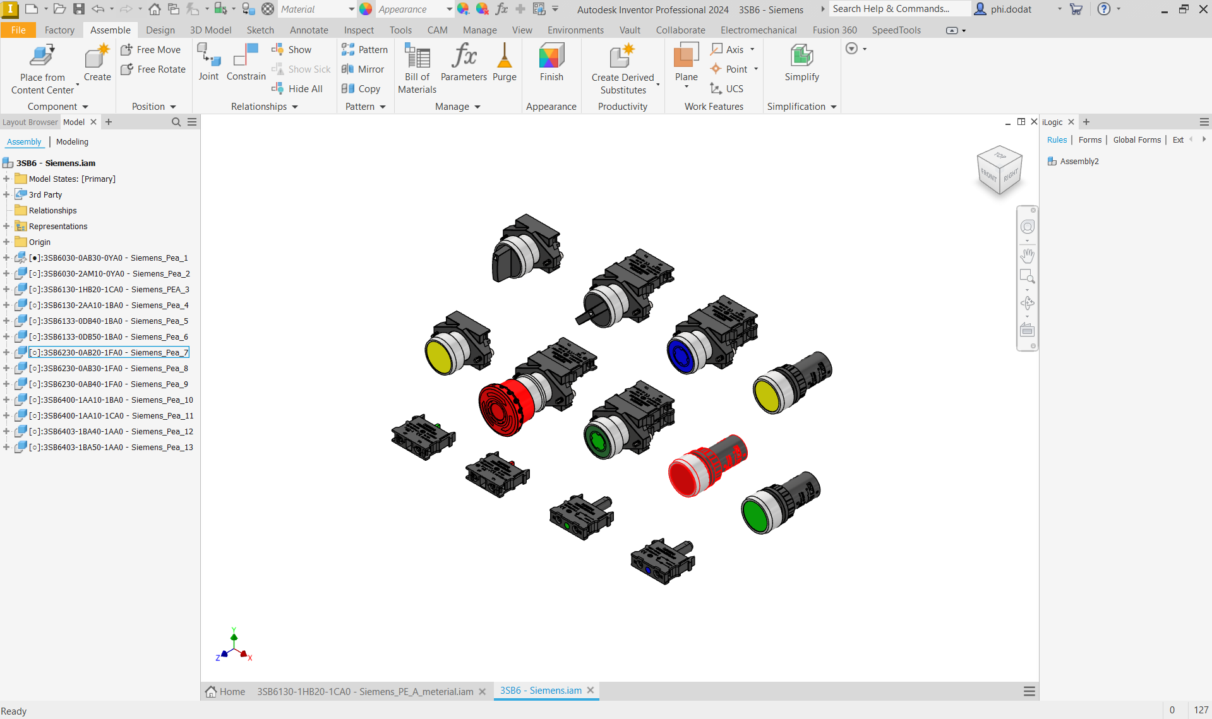
Task: Open the Assembly2 iLogic rule item
Action: point(1073,162)
